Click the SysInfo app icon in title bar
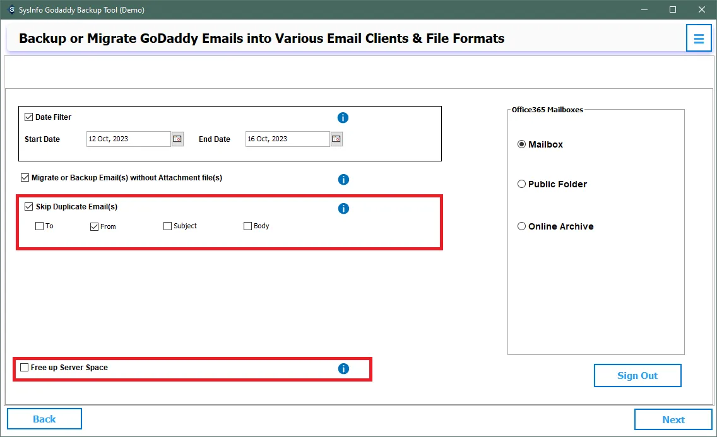 [x=12, y=9]
